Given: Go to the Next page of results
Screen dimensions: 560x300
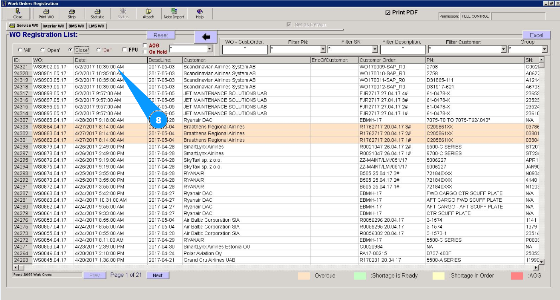Looking at the screenshot, I should (x=158, y=275).
